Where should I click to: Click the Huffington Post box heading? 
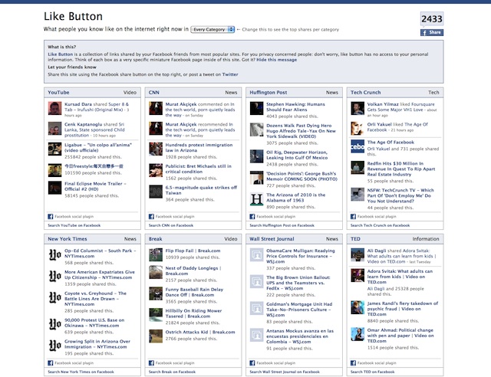coord(269,92)
